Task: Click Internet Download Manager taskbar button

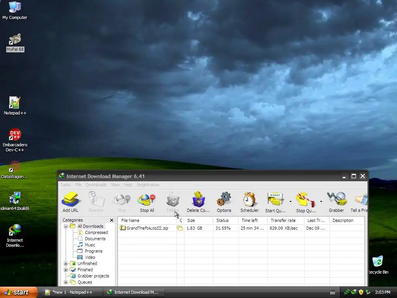Action: coord(134,292)
